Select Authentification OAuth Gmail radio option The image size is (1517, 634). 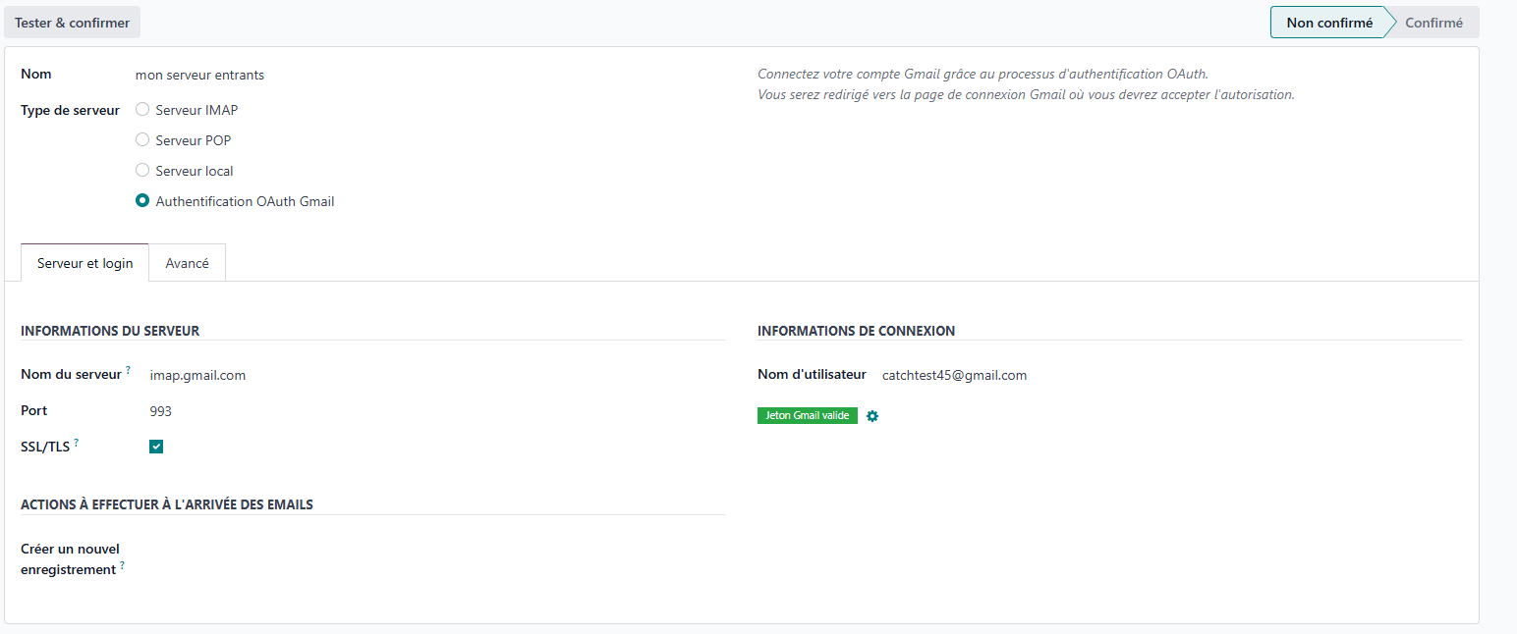point(142,201)
